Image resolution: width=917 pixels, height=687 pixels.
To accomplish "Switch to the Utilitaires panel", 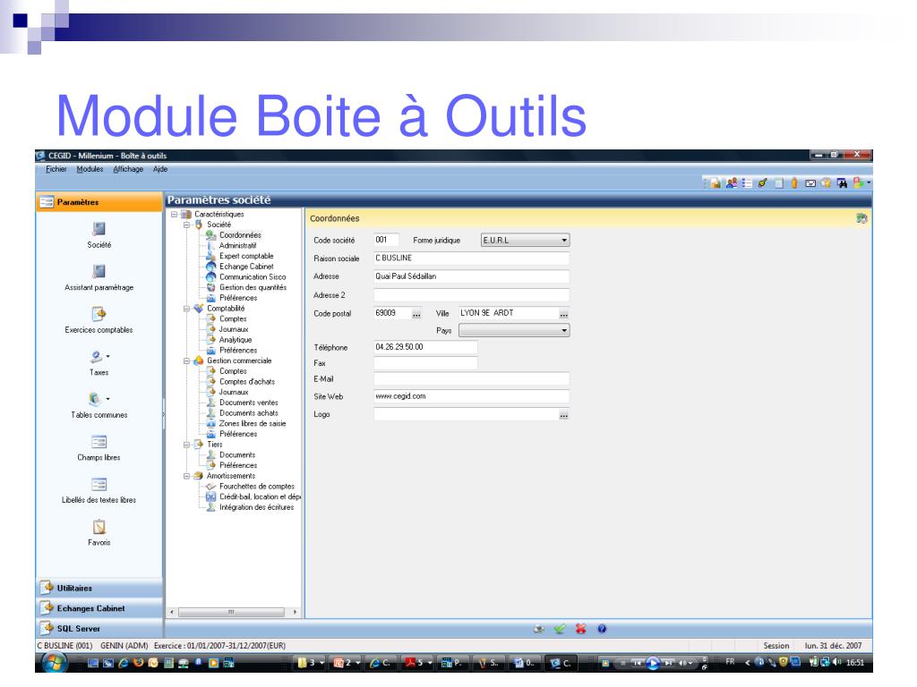I will point(99,589).
